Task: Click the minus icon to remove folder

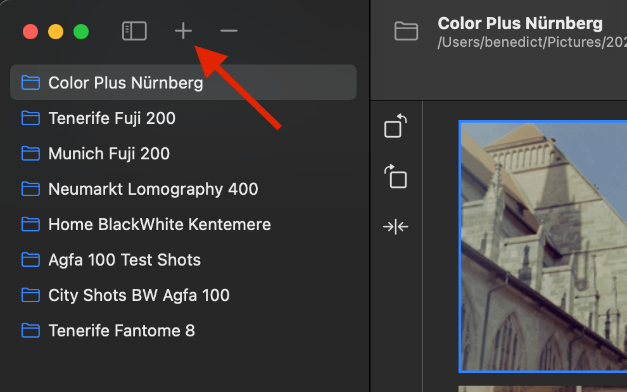Action: click(229, 31)
